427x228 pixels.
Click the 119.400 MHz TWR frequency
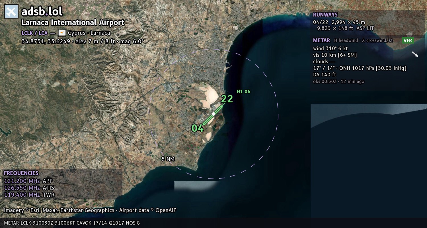(29, 195)
